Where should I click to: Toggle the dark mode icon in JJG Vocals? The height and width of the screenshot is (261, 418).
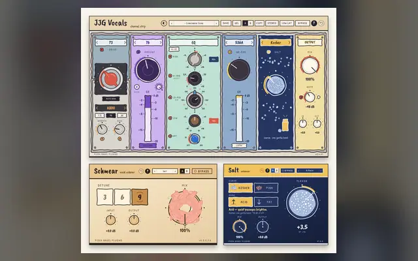click(164, 23)
